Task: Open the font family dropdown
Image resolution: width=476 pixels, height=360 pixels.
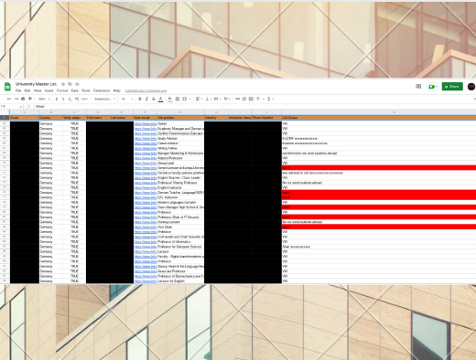Action: click(x=104, y=99)
